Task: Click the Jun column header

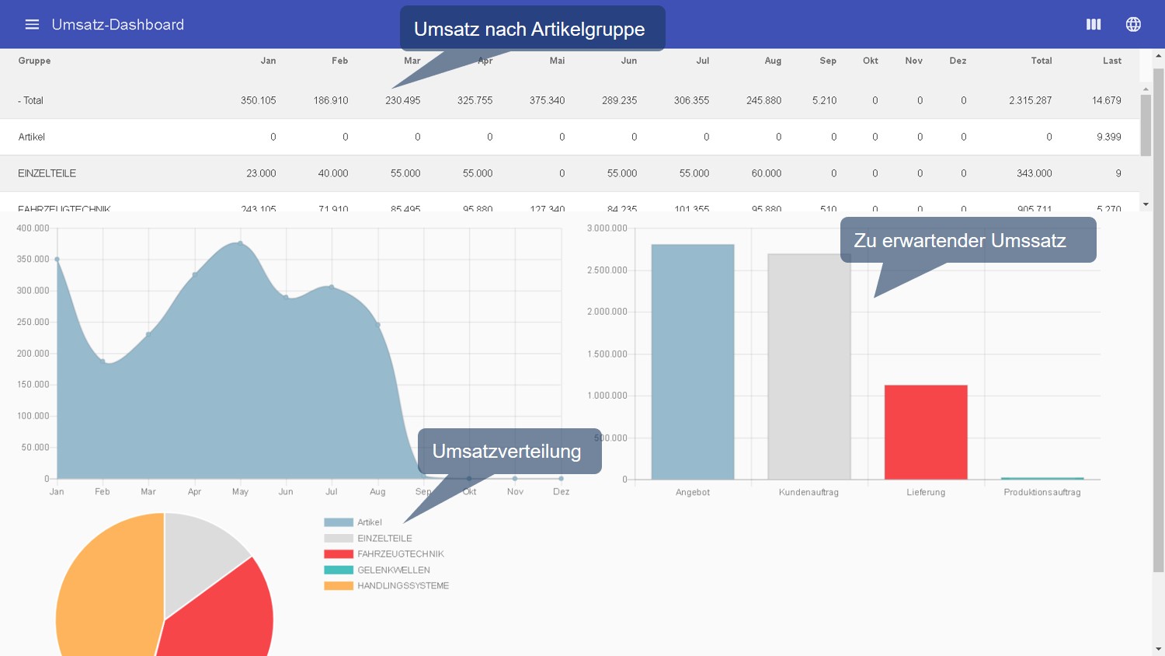Action: tap(629, 61)
